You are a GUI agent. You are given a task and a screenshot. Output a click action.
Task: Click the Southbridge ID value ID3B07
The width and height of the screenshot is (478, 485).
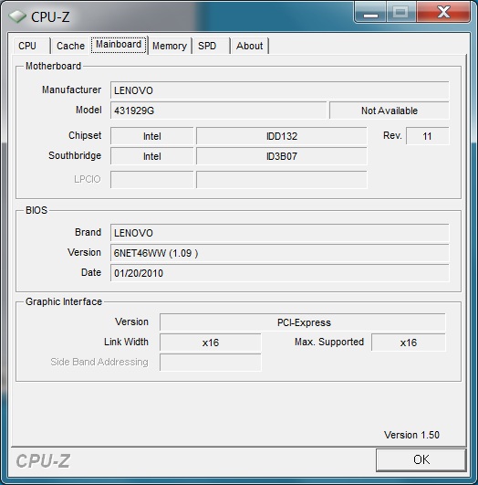coord(282,156)
